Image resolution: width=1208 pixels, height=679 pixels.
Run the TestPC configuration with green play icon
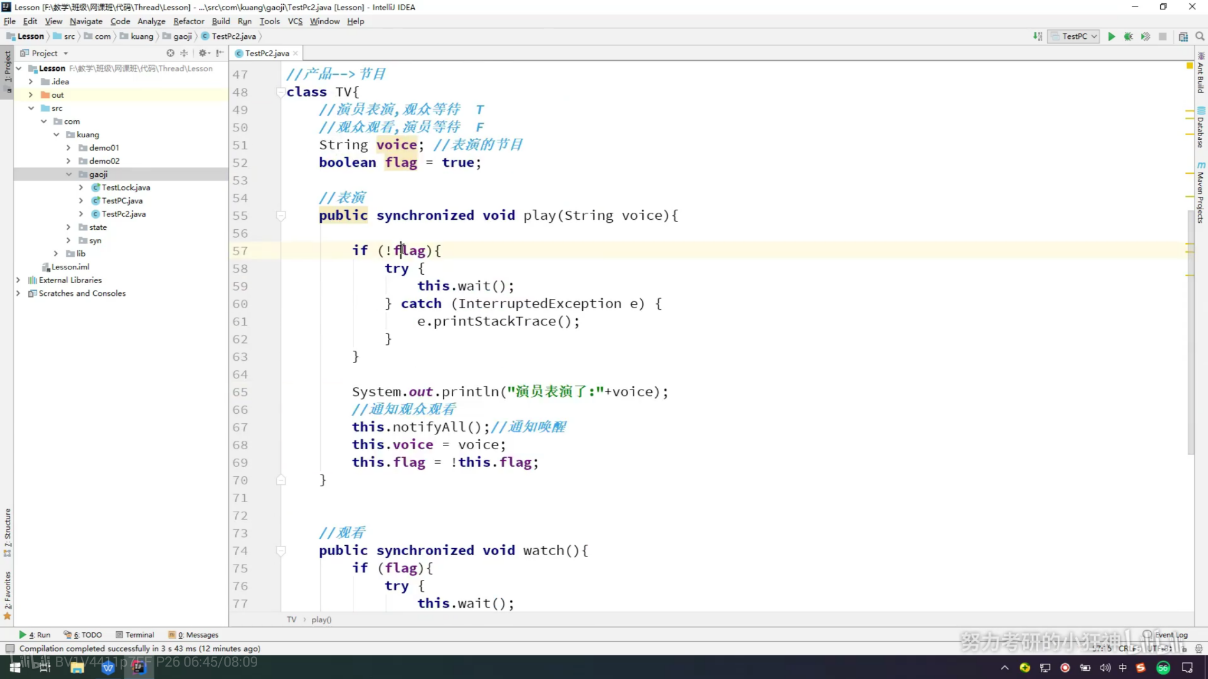(x=1111, y=37)
